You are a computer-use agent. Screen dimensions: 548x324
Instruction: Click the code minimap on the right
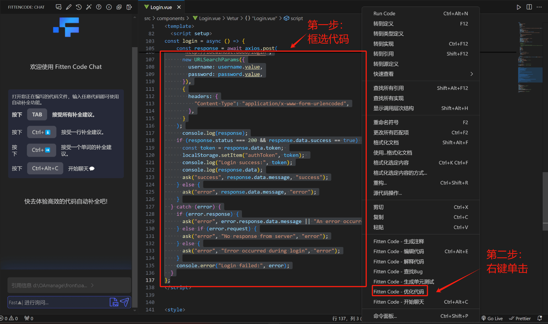530,58
